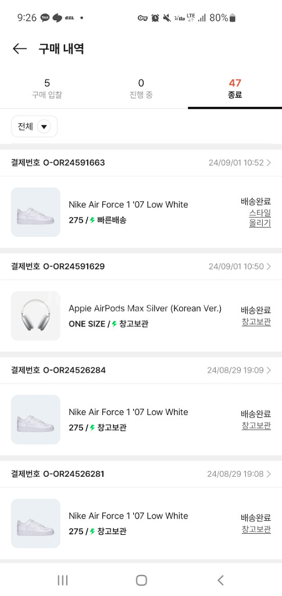
Task: Tap 창고보관 link for AirPods Max order
Action: [x=256, y=321]
